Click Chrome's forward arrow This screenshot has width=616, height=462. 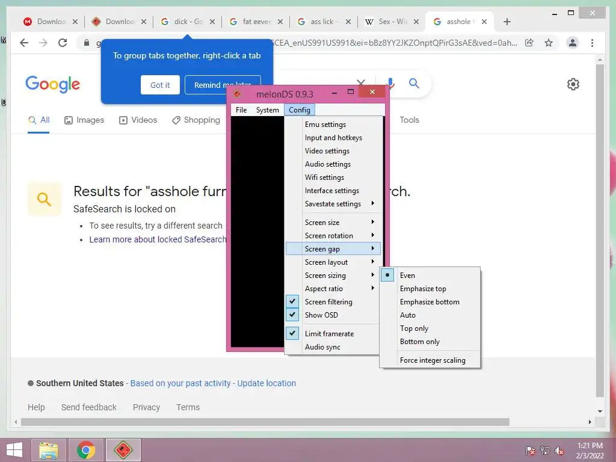(43, 43)
